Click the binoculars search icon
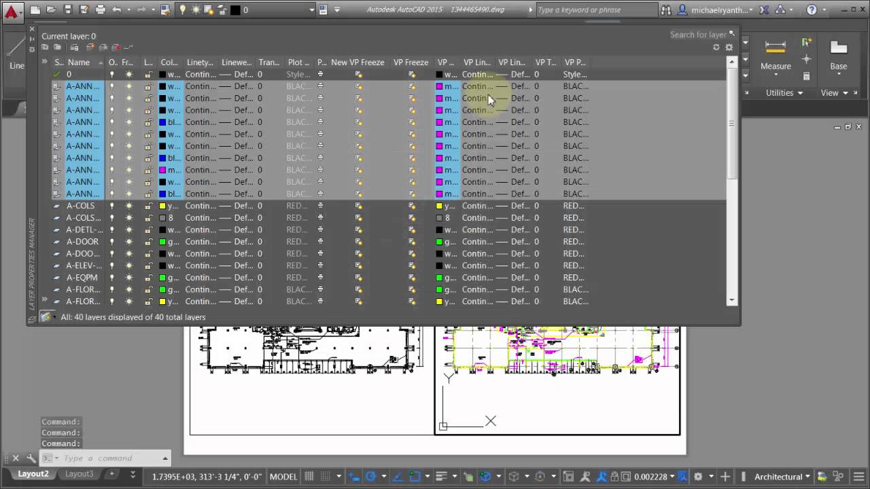This screenshot has height=489, width=870. point(666,10)
